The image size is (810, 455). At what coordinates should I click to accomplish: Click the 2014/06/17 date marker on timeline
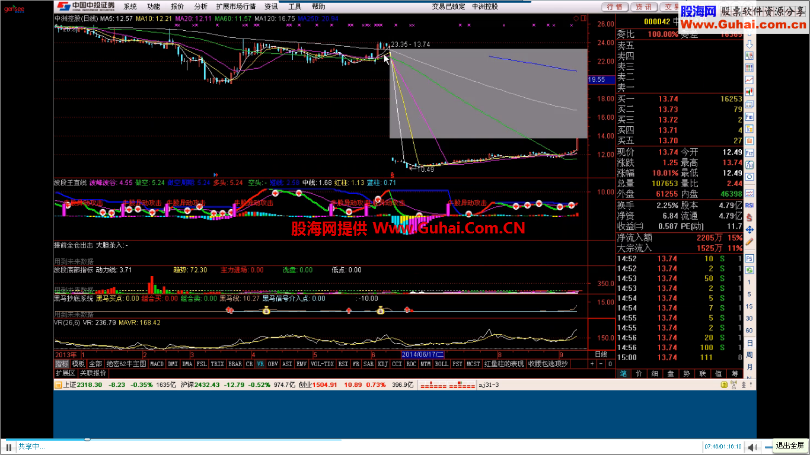tap(423, 354)
